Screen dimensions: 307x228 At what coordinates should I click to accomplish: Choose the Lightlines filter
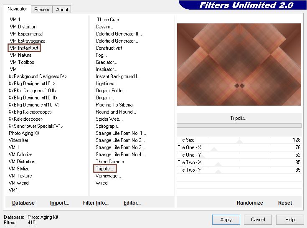click(105, 84)
